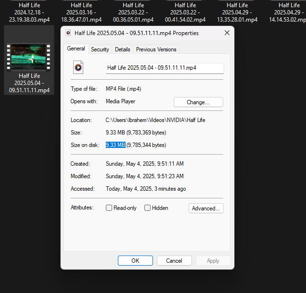Select file Half Life 2024.12.18 - 23.19.38.03.mp4
Image resolution: width=306 pixels, height=293 pixels.
point(29,12)
